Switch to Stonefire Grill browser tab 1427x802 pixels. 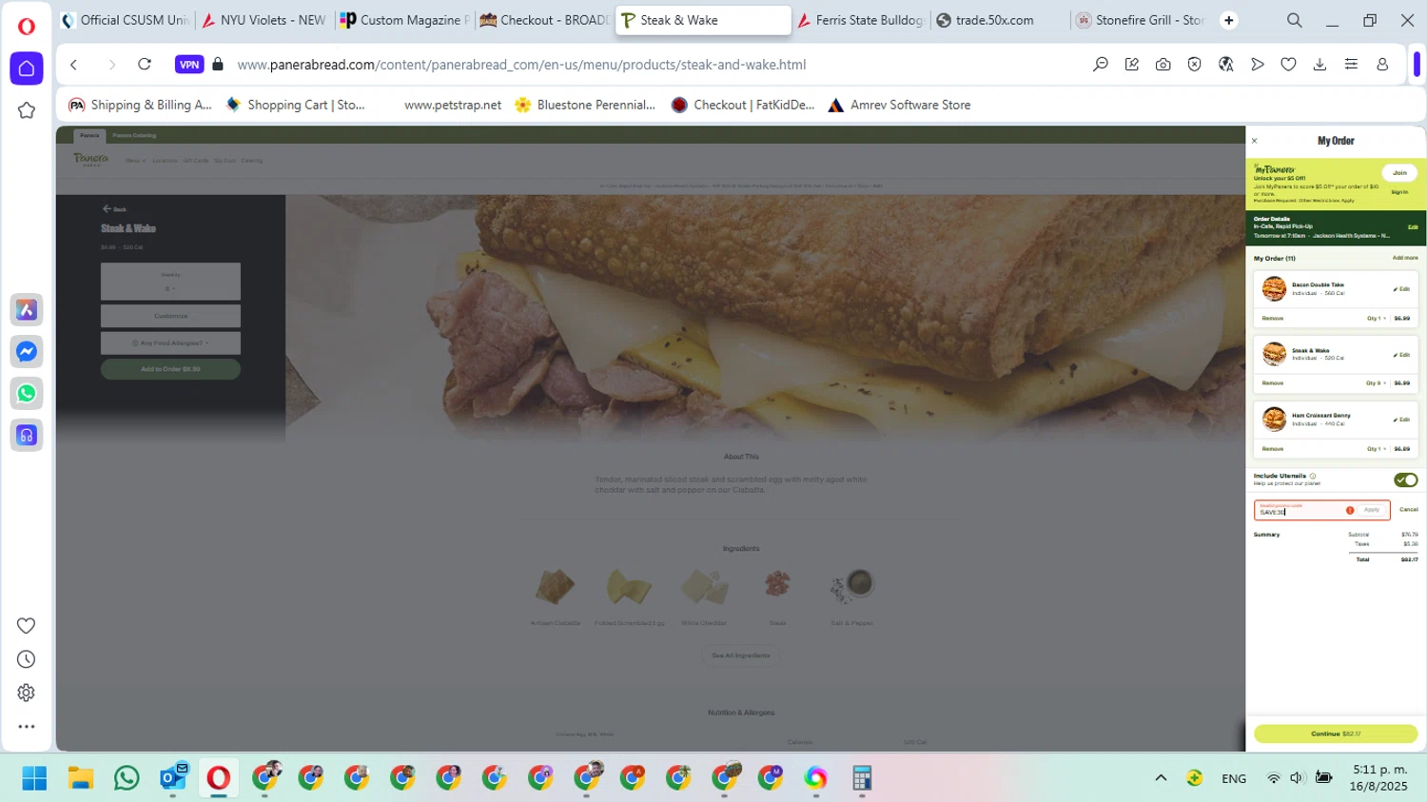coord(1140,20)
